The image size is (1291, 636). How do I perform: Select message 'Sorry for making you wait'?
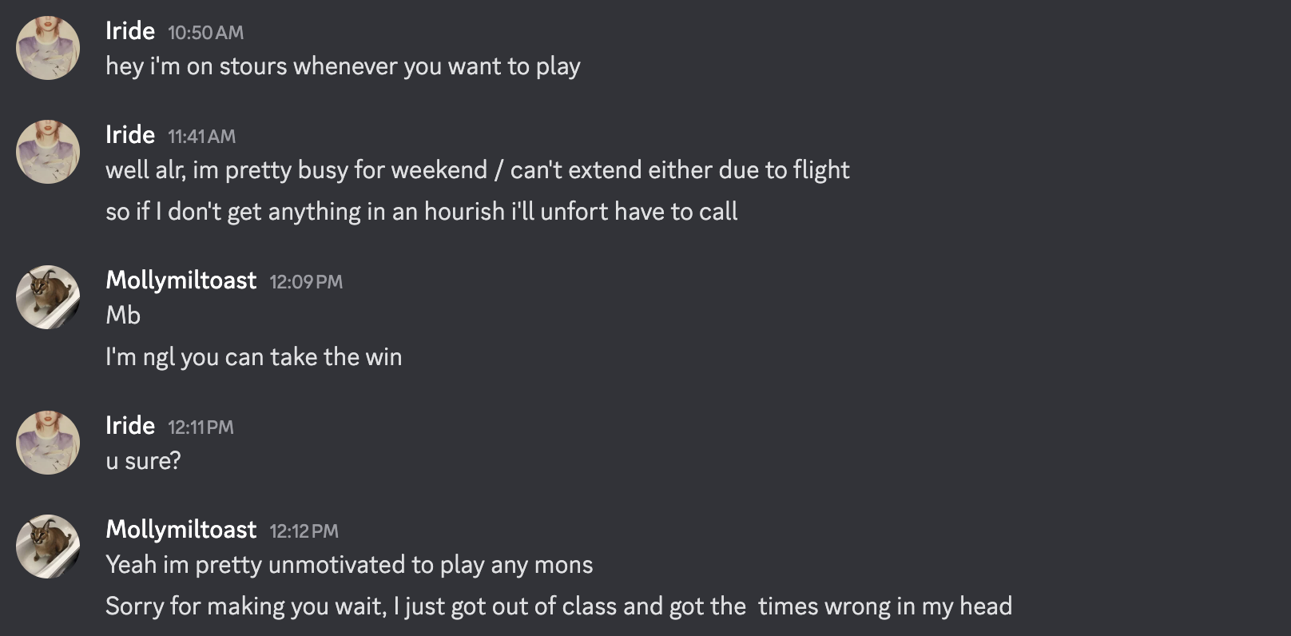[558, 606]
